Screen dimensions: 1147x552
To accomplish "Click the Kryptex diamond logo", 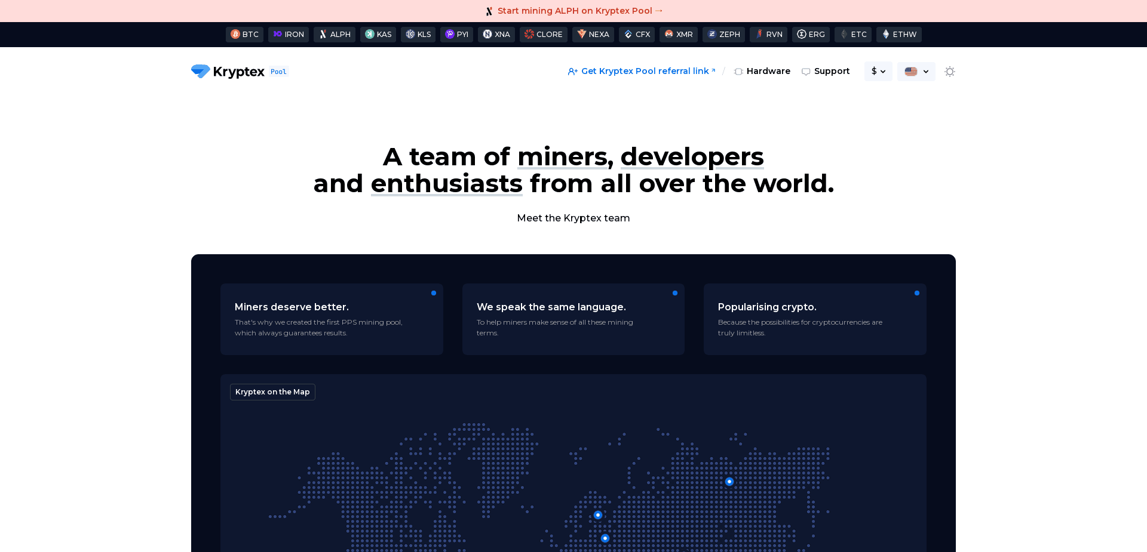I will (x=201, y=71).
